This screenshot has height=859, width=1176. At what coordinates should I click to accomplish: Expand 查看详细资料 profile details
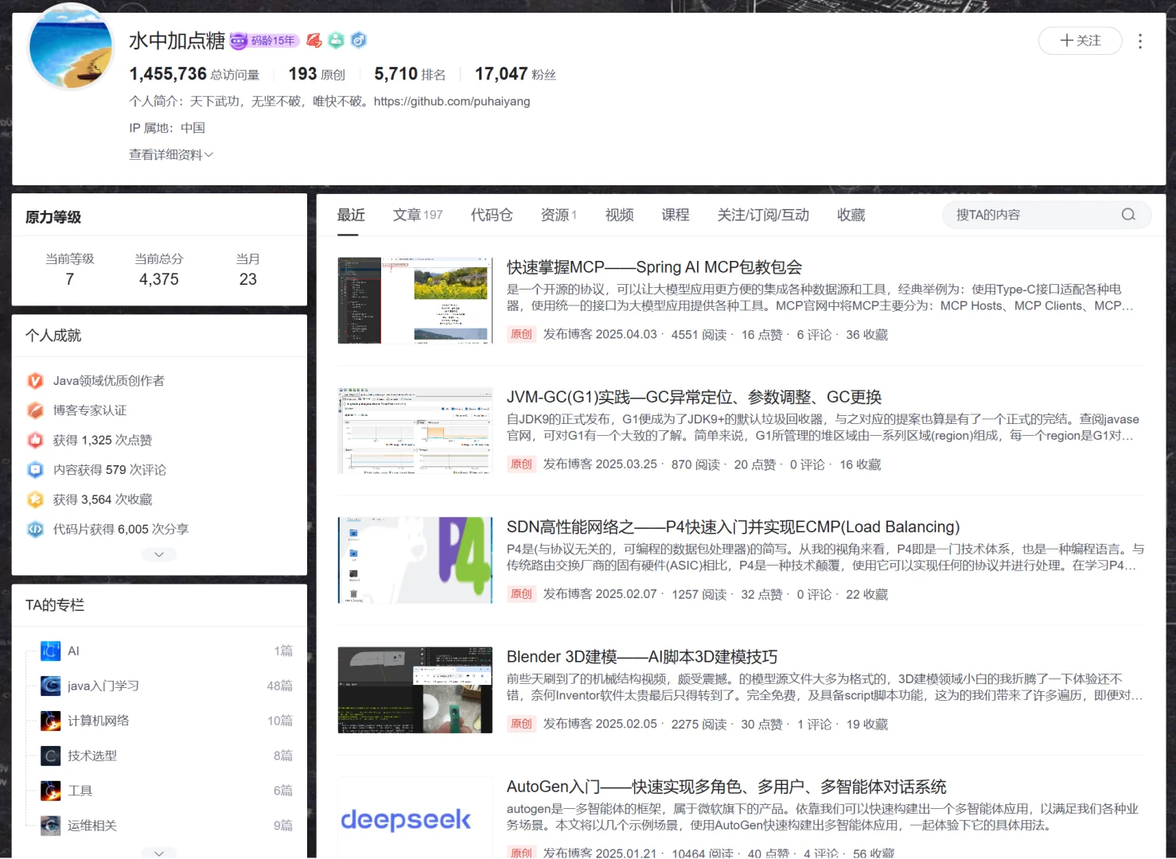coord(171,154)
